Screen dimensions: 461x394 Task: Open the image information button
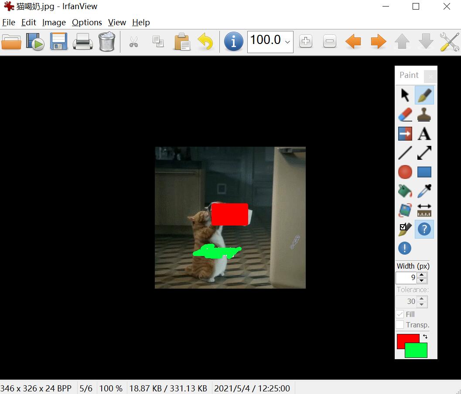233,42
